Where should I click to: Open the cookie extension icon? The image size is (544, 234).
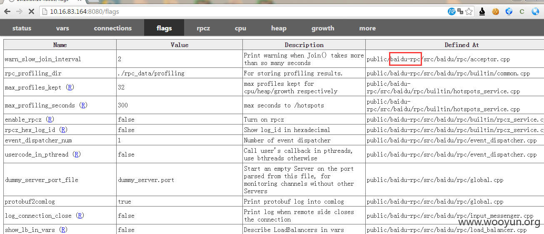(495, 12)
